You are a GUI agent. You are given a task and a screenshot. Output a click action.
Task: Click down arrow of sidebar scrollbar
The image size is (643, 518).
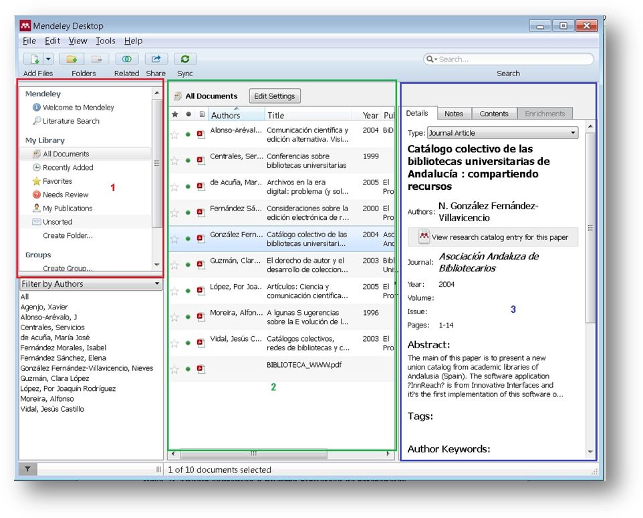click(156, 265)
